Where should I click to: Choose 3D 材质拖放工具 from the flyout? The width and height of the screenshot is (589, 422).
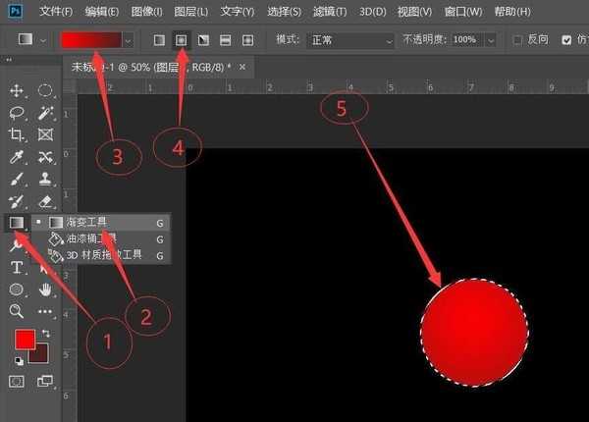pyautogui.click(x=101, y=255)
